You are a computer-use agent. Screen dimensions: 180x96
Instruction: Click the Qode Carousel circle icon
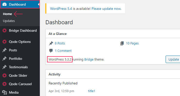pyautogui.click(x=4, y=84)
